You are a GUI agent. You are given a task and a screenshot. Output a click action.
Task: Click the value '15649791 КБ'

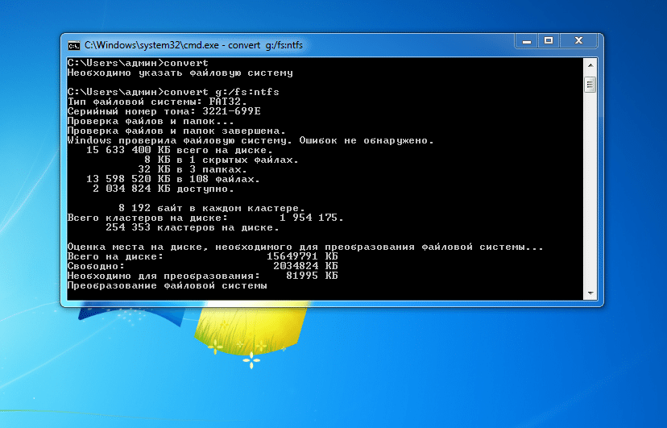click(x=302, y=256)
